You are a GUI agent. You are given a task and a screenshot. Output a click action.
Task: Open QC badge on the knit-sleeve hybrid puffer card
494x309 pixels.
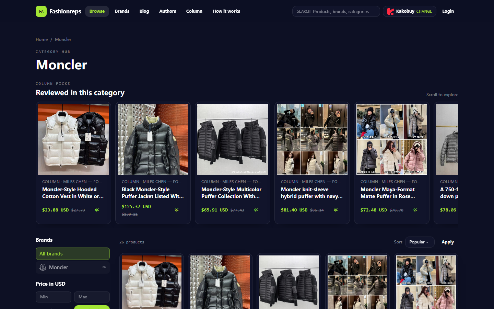[336, 210]
